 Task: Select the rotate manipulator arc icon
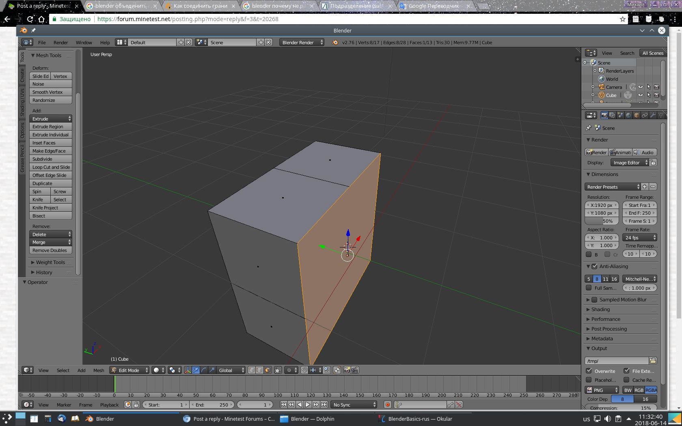click(204, 370)
